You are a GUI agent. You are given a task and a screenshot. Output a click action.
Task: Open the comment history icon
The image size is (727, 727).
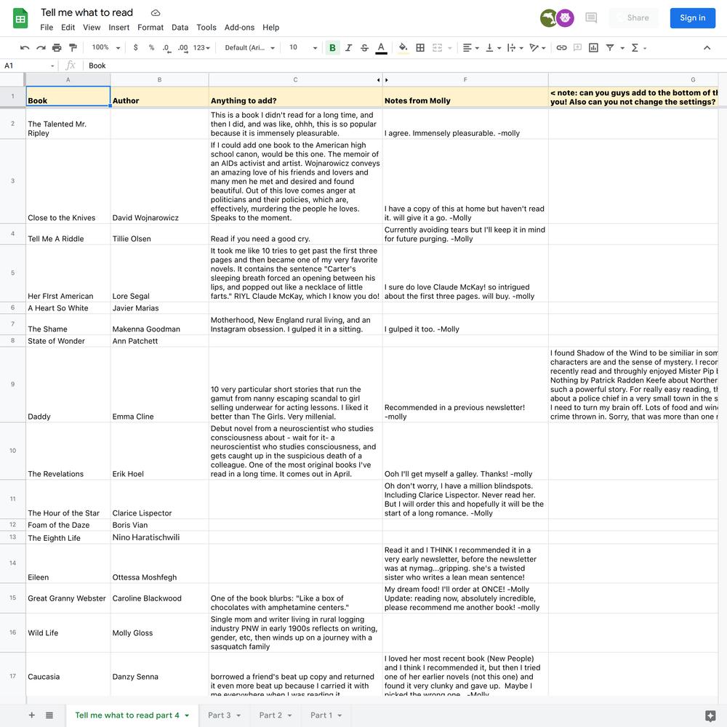pos(590,18)
